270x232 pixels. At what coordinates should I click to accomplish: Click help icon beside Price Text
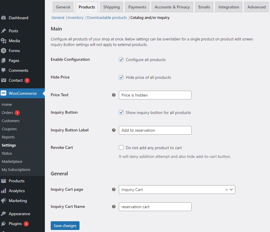[x=114, y=95]
